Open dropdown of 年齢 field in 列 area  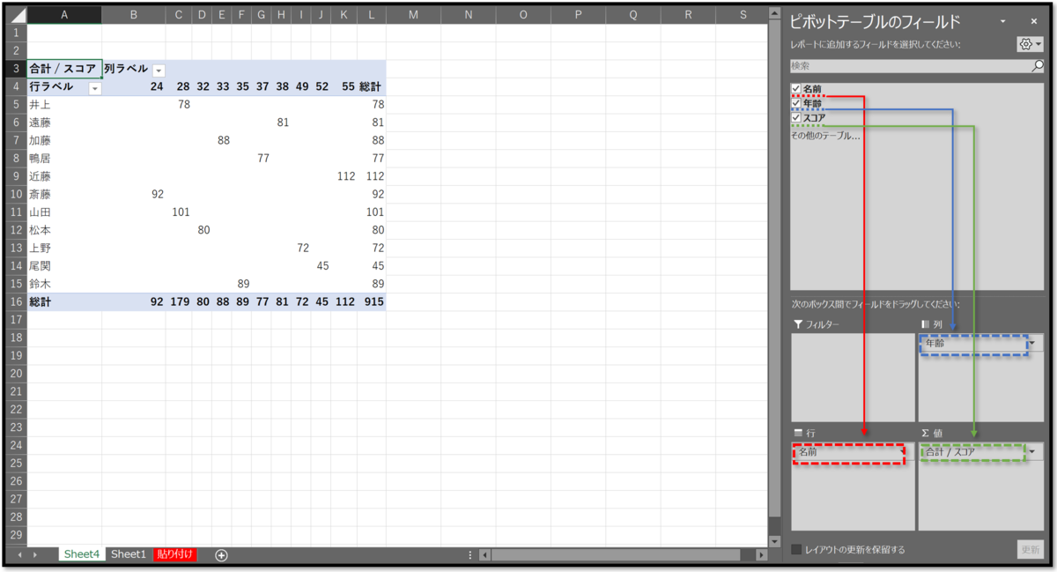pos(1034,344)
